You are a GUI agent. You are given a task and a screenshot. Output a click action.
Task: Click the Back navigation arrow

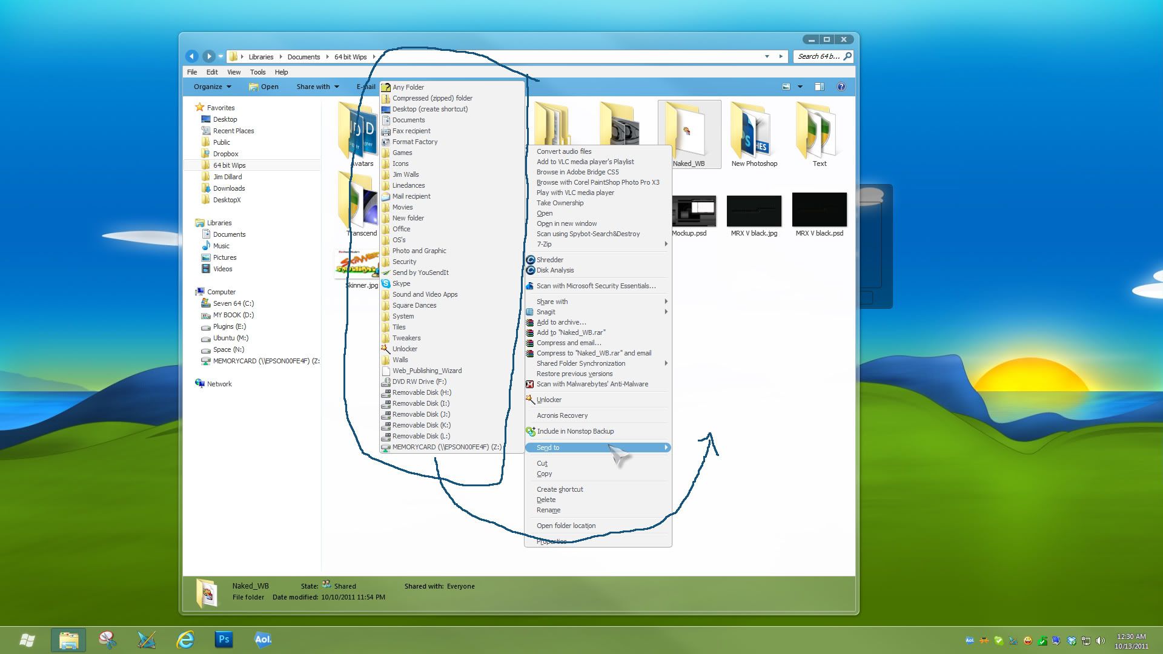tap(192, 56)
